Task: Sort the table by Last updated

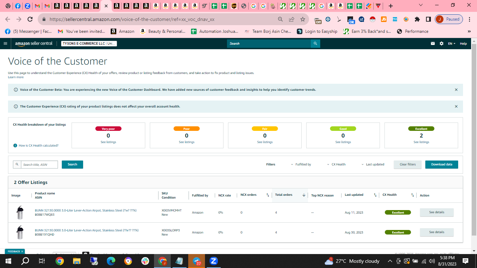Action: [x=375, y=195]
